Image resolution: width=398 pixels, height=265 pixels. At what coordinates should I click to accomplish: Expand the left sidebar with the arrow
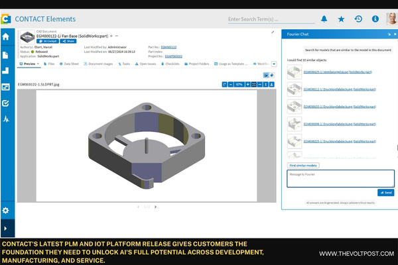pyautogui.click(x=5, y=228)
